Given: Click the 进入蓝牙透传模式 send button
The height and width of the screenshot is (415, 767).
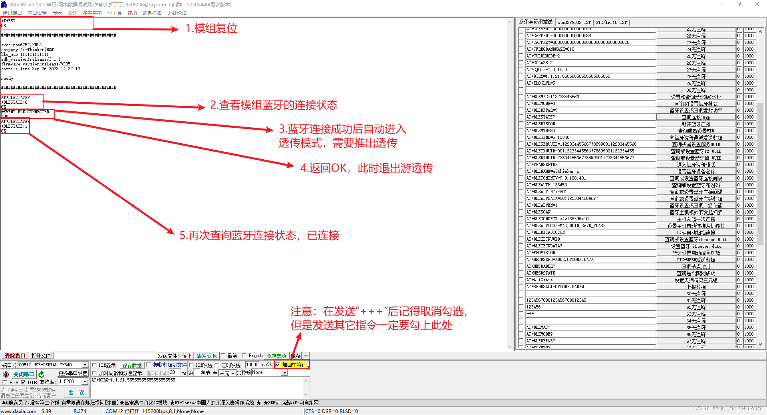Looking at the screenshot, I should pos(696,165).
